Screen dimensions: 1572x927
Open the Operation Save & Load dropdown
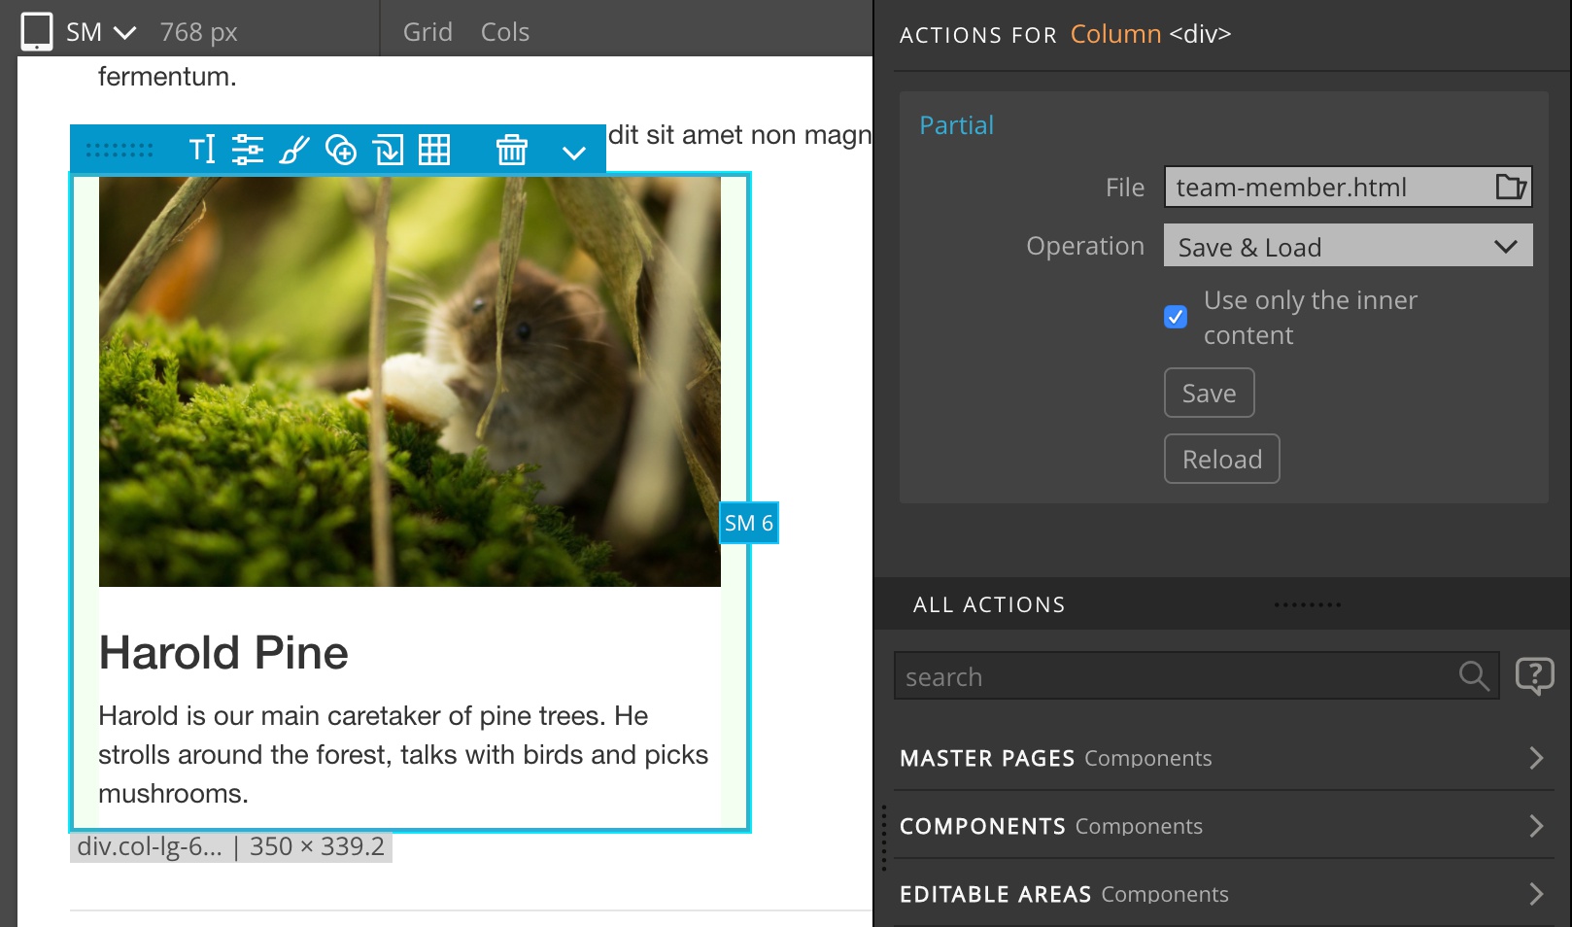[x=1349, y=246]
